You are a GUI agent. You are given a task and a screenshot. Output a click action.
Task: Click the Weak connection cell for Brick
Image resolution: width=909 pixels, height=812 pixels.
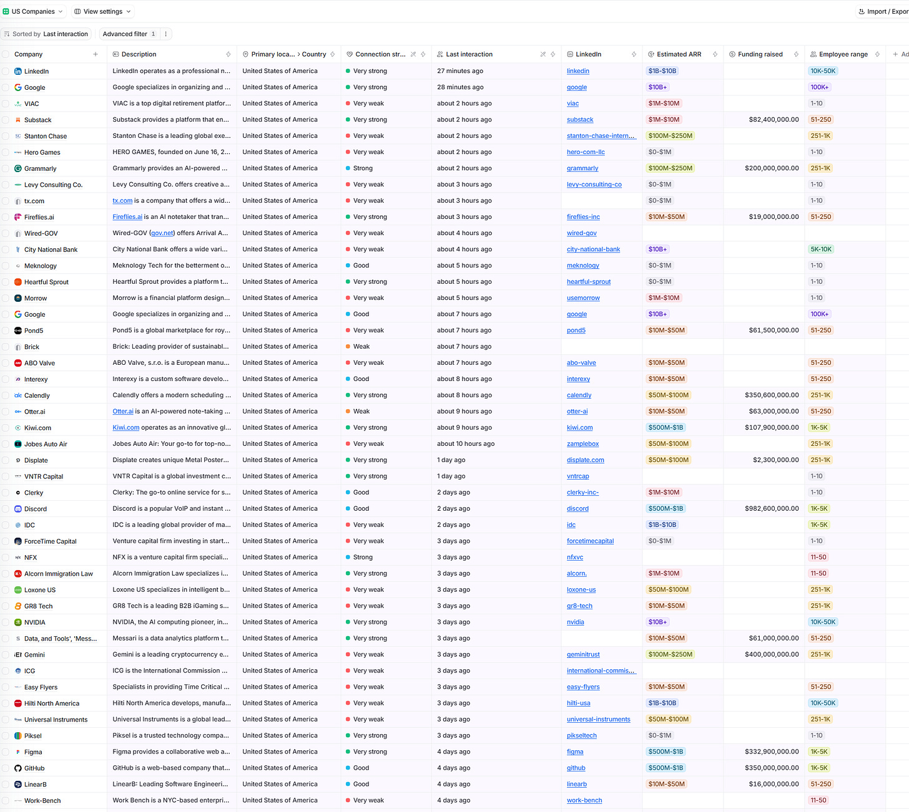point(386,347)
